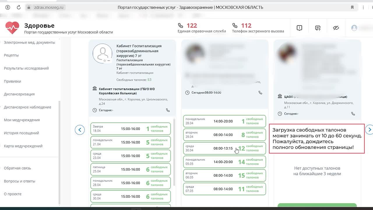
Task: Open Диспансеризация in sidebar
Action: point(19,94)
